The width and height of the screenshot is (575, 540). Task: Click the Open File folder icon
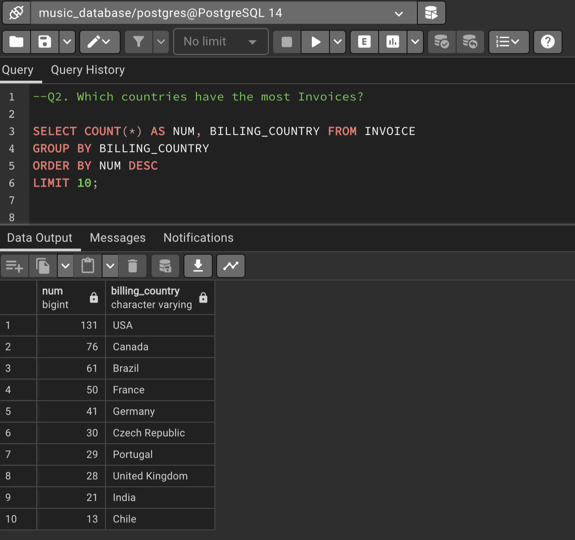coord(16,42)
